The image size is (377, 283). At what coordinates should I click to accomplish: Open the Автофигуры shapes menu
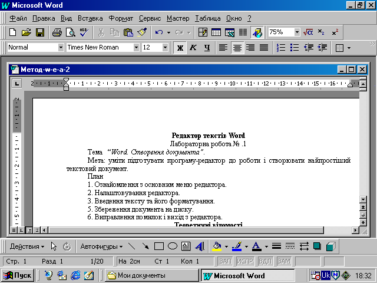(101, 246)
